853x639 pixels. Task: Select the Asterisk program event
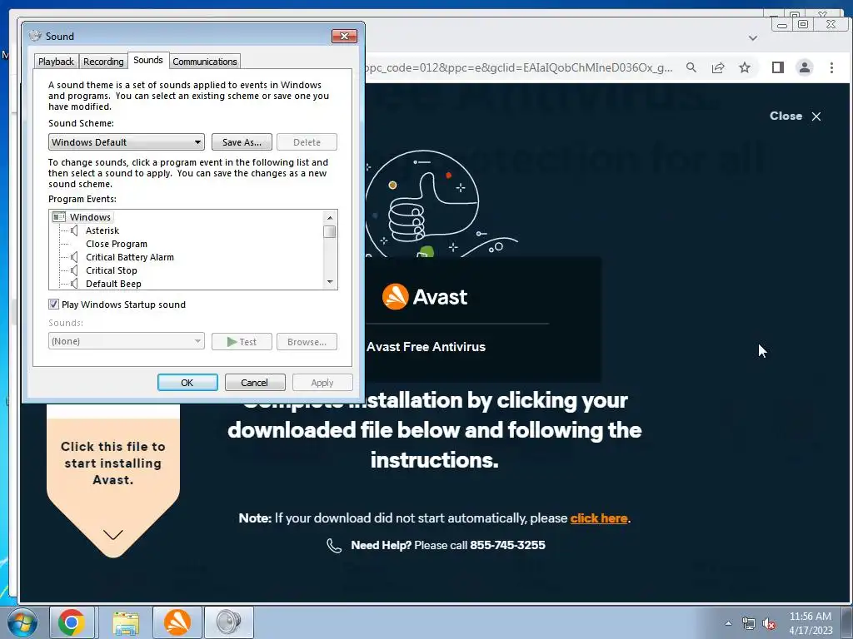click(102, 230)
